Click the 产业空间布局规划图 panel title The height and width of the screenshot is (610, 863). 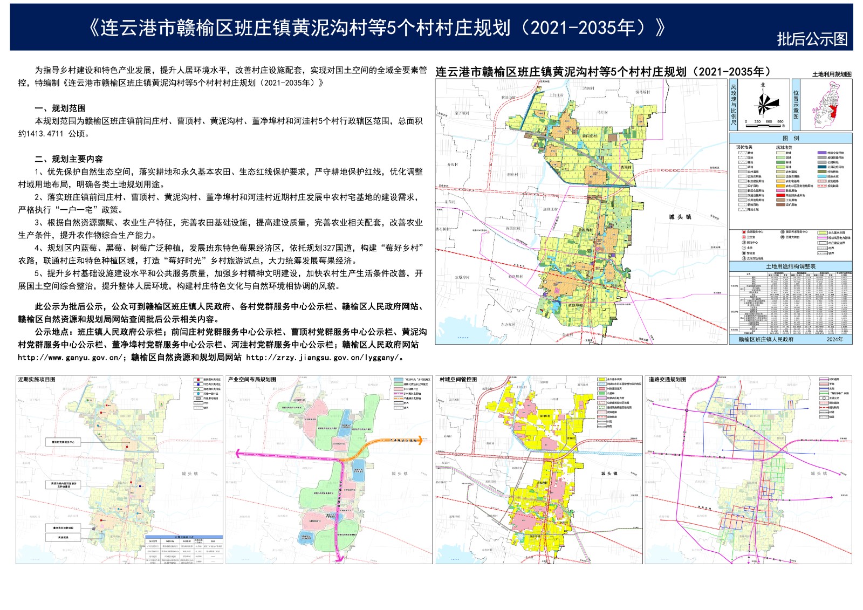coord(252,380)
